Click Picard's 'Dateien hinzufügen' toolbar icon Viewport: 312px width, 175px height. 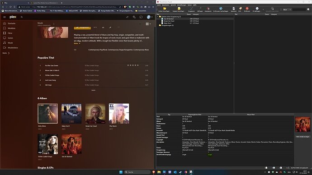click(x=179, y=9)
